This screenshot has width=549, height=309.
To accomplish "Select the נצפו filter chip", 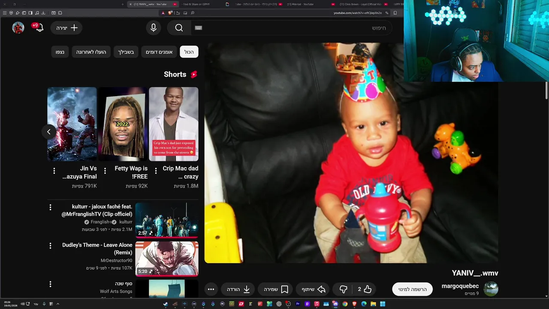I will [x=60, y=52].
